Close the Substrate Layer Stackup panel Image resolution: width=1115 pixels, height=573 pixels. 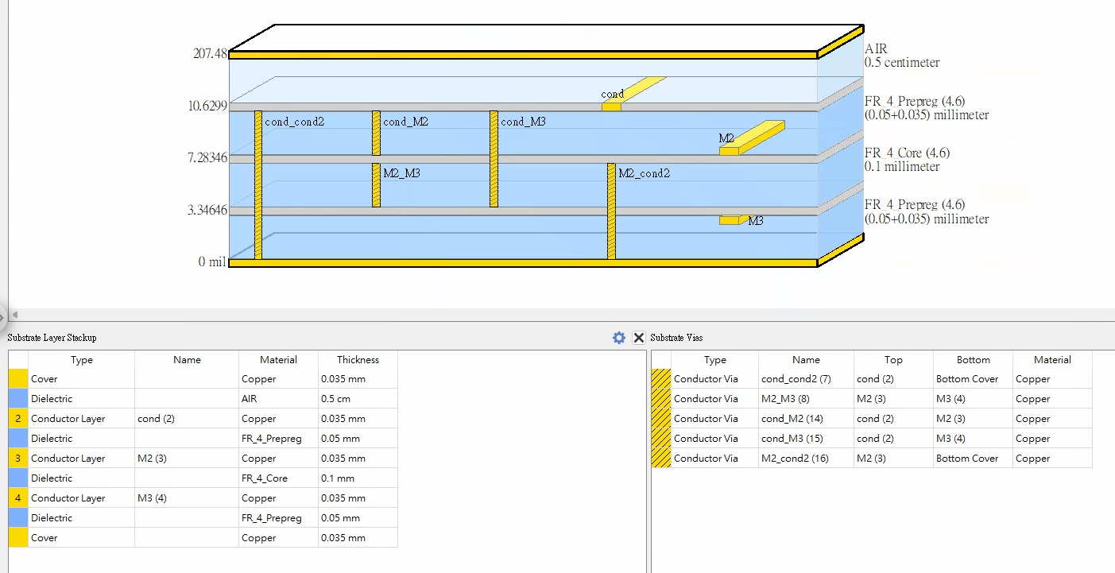639,338
